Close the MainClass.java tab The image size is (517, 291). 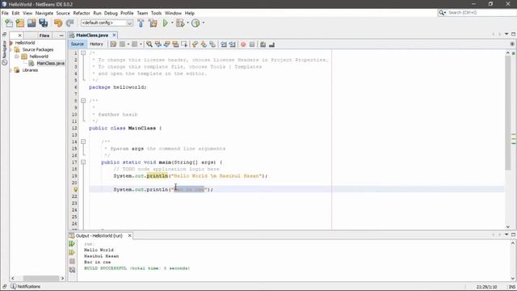pos(114,35)
